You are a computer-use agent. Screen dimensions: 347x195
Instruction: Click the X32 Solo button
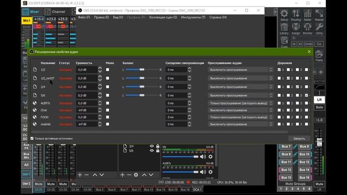coord(319,107)
